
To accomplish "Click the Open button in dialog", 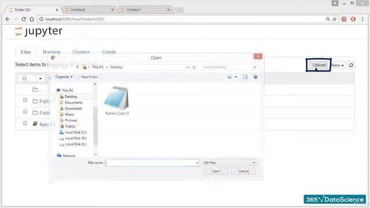I will tap(216, 171).
